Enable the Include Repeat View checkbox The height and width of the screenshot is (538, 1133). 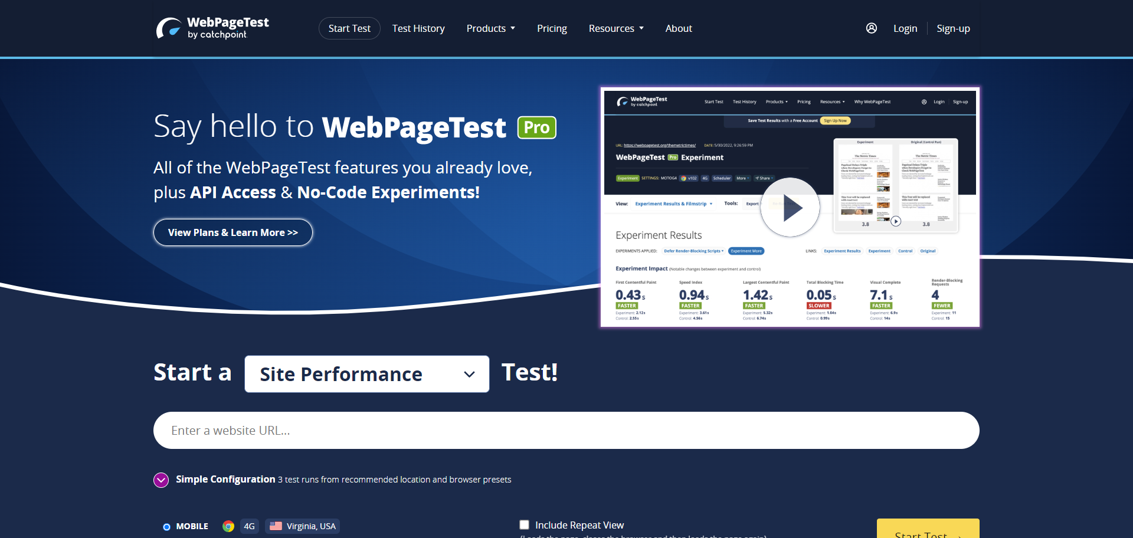coord(524,524)
